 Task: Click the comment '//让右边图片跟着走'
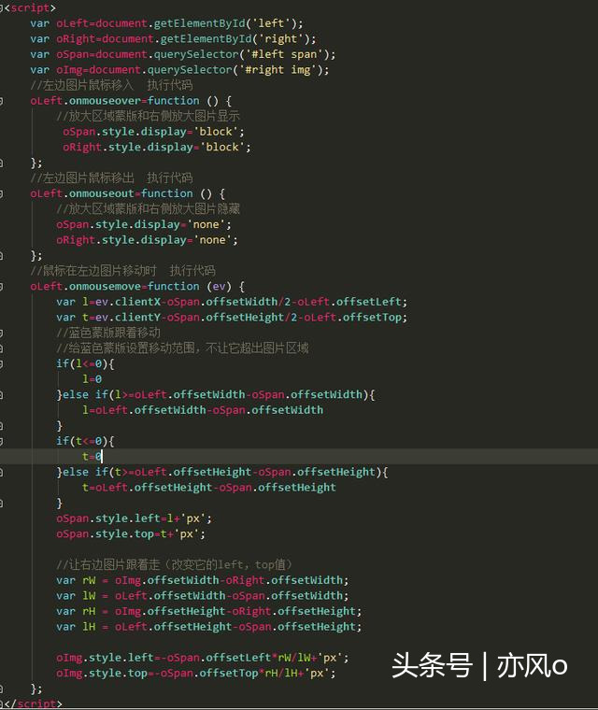tap(174, 564)
